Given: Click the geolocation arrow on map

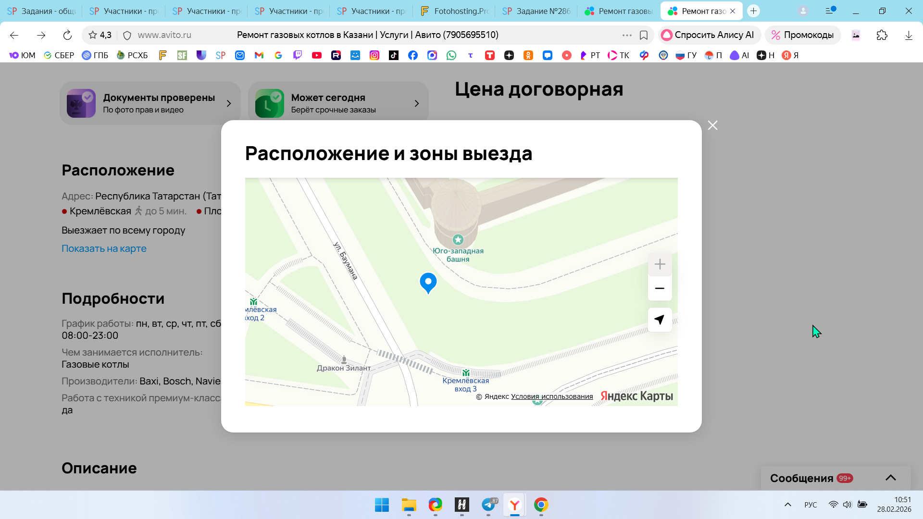Looking at the screenshot, I should point(660,320).
